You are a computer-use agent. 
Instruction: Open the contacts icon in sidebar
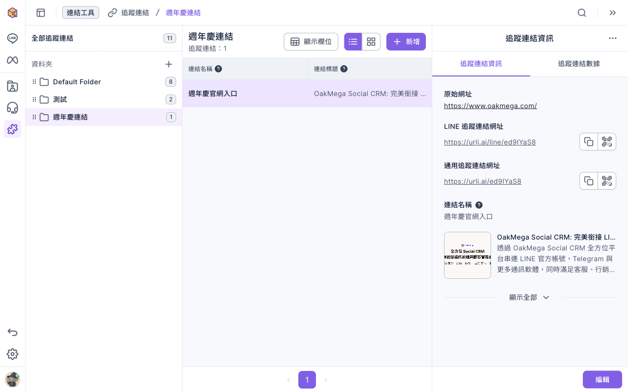(x=13, y=86)
